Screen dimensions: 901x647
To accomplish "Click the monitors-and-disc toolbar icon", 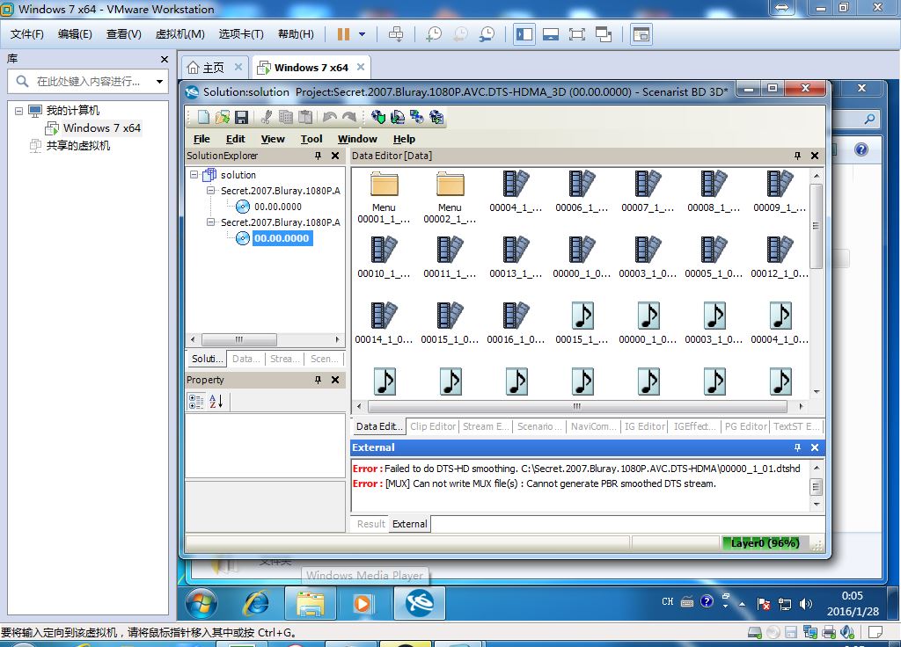I will [x=416, y=117].
